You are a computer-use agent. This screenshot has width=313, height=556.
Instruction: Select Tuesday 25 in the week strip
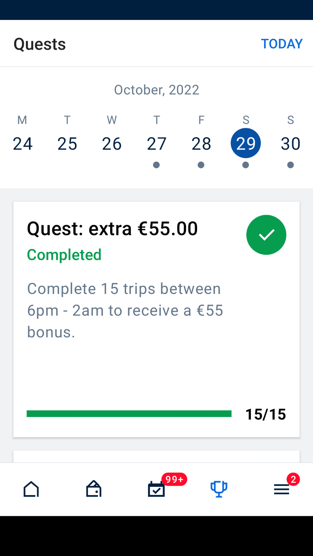[67, 144]
